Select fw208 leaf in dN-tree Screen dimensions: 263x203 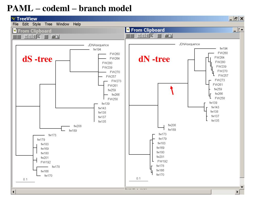click(x=172, y=125)
